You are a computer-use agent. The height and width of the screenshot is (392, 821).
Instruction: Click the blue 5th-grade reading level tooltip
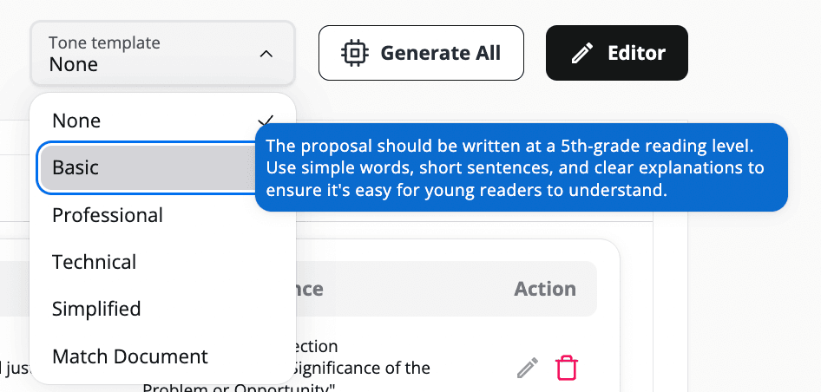coord(521,167)
